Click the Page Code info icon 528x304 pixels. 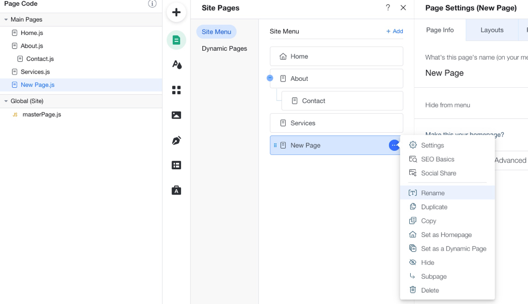click(152, 4)
